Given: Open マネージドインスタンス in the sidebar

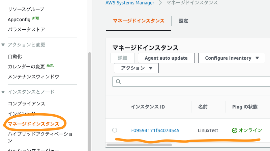Looking at the screenshot, I should click(33, 124).
